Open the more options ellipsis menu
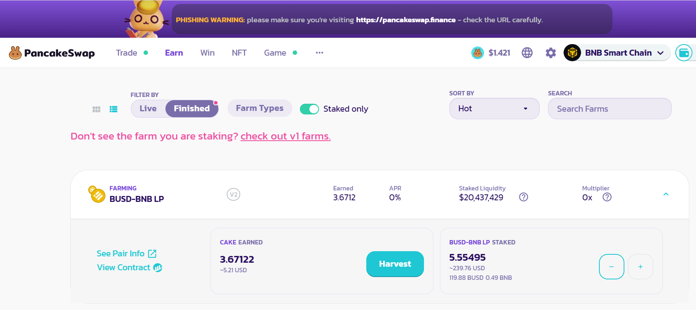 point(319,53)
